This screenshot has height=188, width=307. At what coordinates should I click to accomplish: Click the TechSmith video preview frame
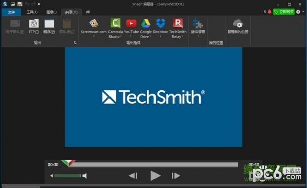(153, 97)
